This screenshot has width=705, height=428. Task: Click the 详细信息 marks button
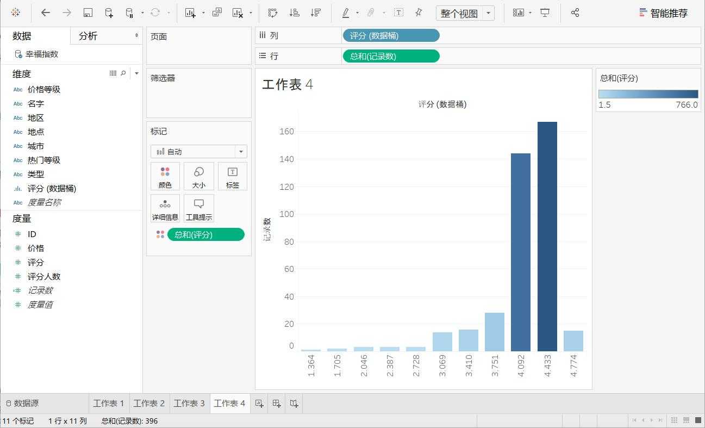tap(165, 209)
